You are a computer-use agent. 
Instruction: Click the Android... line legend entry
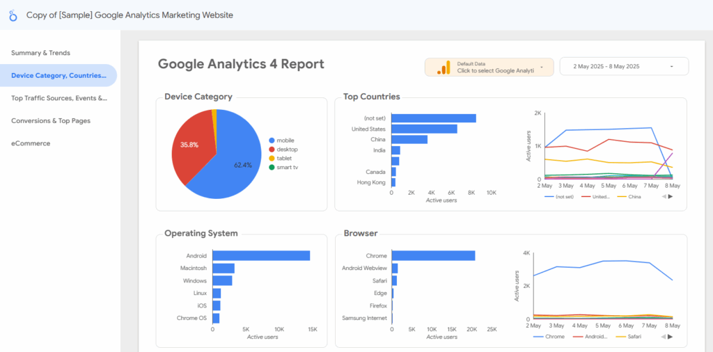[x=590, y=337]
